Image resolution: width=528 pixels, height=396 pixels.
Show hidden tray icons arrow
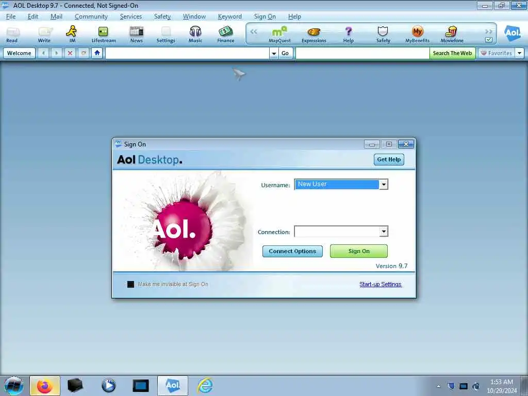pyautogui.click(x=438, y=386)
